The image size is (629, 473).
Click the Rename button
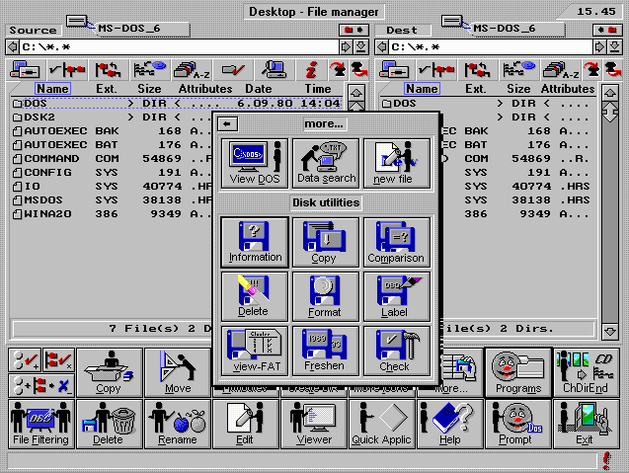tap(178, 424)
